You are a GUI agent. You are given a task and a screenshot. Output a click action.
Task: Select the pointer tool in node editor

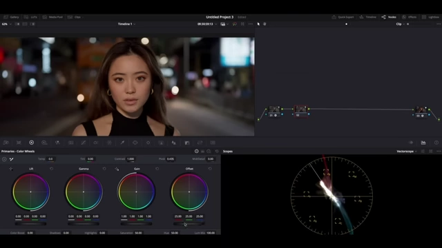[258, 24]
